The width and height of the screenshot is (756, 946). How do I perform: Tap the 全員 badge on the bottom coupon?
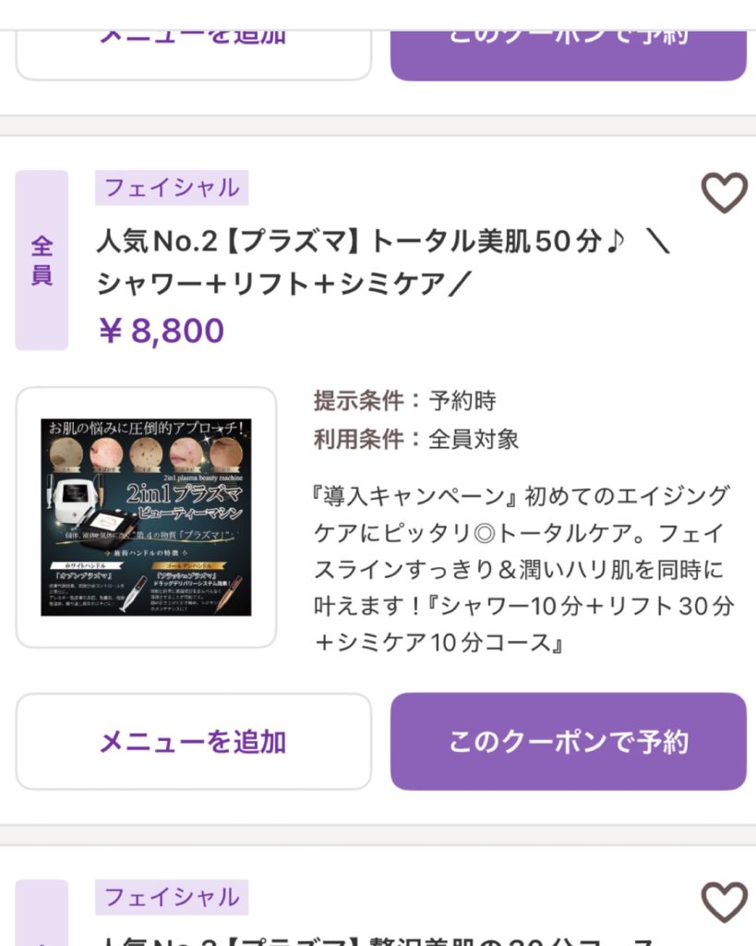[42, 924]
